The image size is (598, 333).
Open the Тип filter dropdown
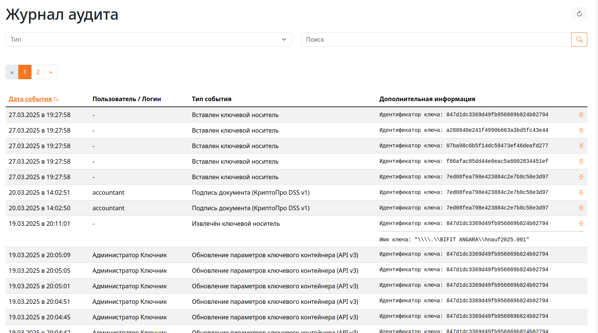tap(149, 39)
